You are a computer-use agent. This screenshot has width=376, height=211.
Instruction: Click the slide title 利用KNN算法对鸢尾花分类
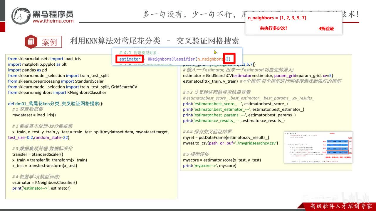(x=115, y=41)
